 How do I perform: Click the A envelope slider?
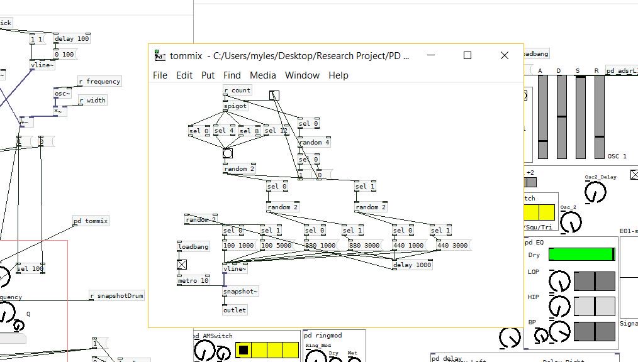click(543, 117)
